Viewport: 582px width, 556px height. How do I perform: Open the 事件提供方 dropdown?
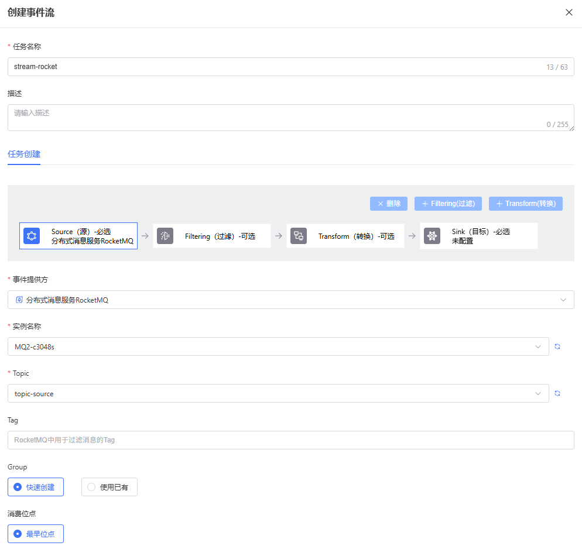[x=290, y=300]
